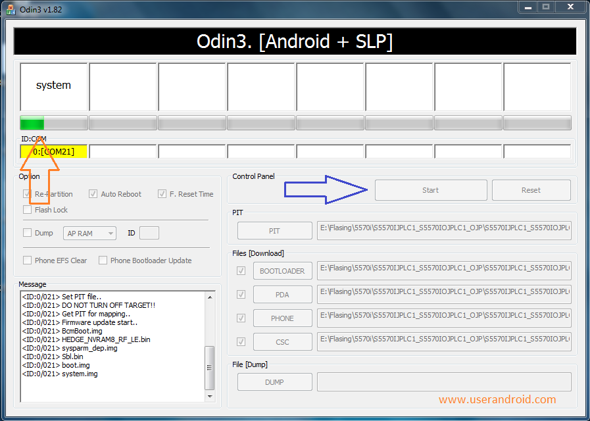This screenshot has width=590, height=421.
Task: Enable the Flash Lock checkbox
Action: (x=27, y=210)
